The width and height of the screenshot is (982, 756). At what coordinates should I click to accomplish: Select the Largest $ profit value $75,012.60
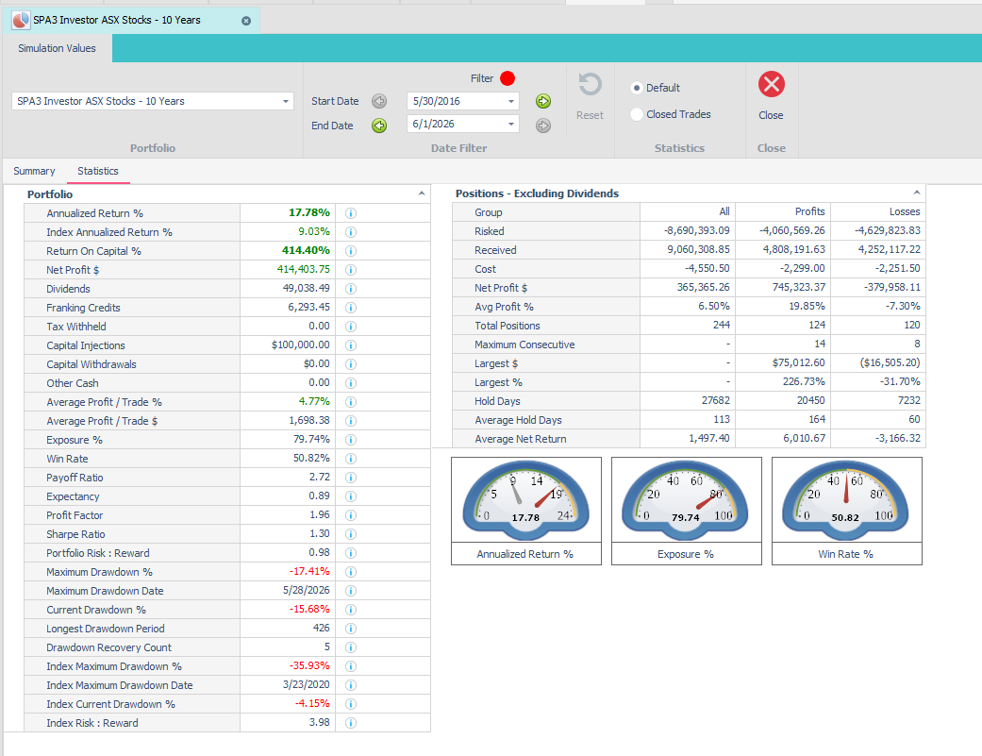[798, 362]
